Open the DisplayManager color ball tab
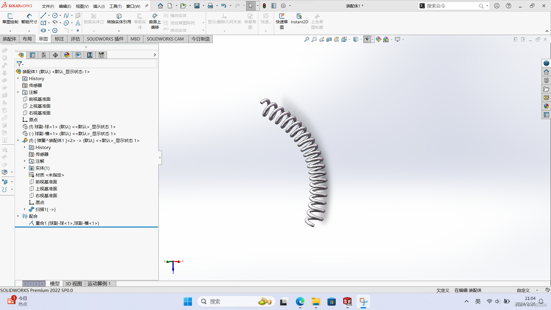The width and height of the screenshot is (551, 310). [x=67, y=55]
